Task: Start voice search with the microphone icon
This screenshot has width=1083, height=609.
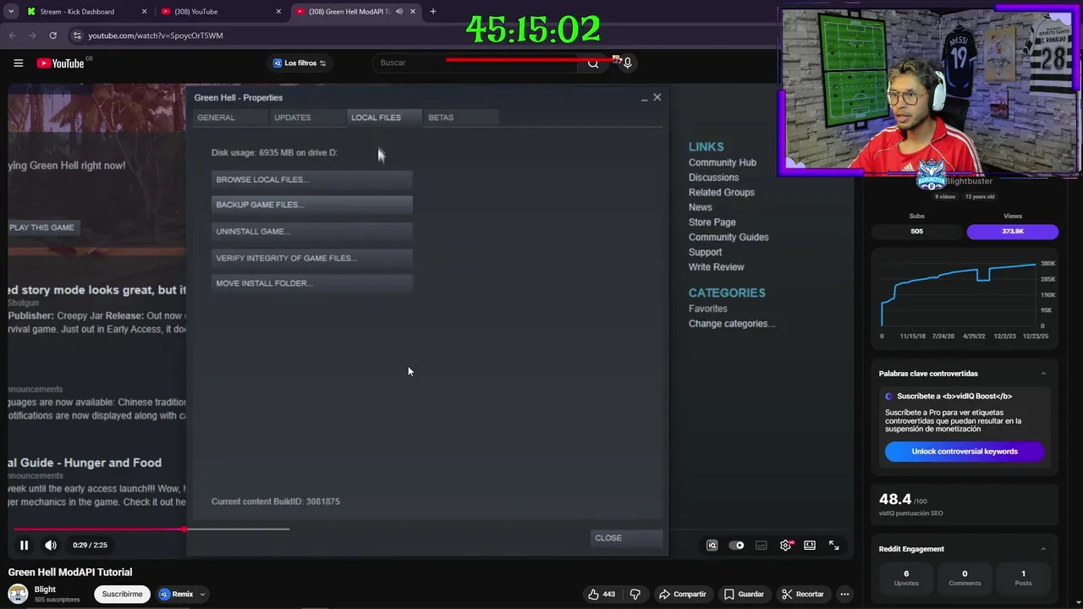Action: click(627, 63)
